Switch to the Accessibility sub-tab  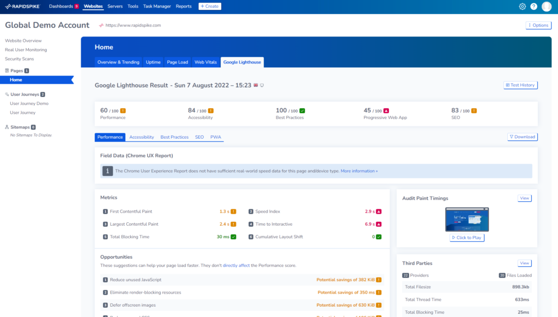(142, 137)
